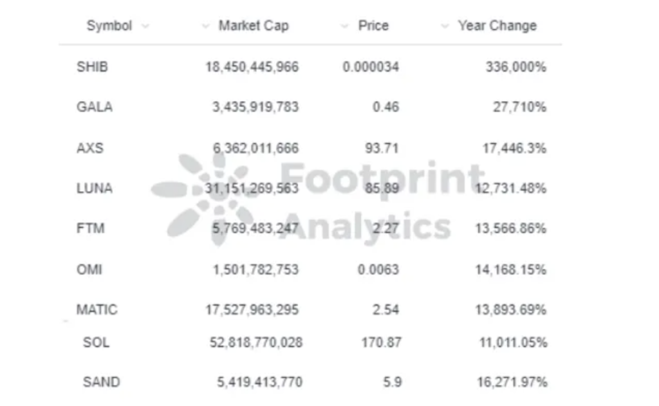The image size is (659, 406).
Task: Expand the Price column sort arrow
Action: (x=345, y=26)
